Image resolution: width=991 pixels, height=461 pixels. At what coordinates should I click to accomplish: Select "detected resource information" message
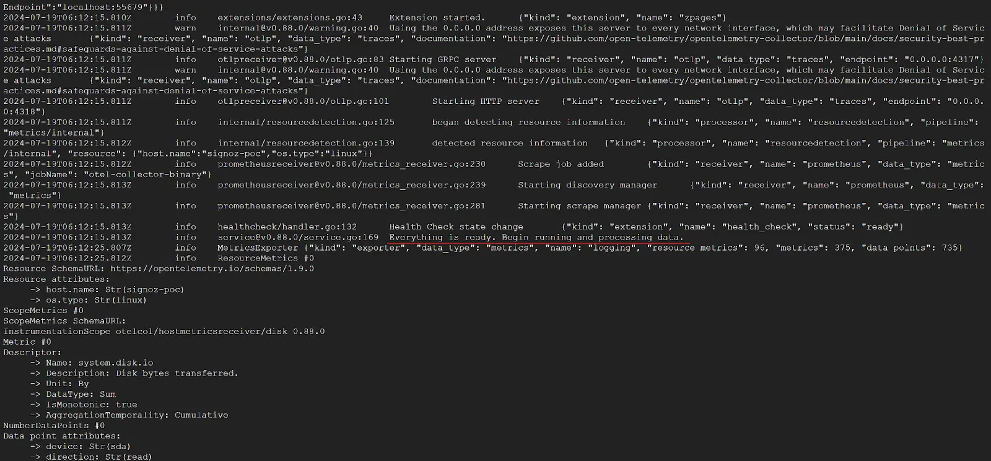click(510, 143)
